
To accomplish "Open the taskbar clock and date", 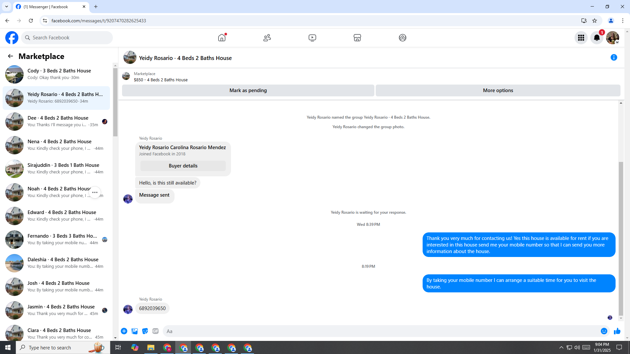I will [602, 347].
